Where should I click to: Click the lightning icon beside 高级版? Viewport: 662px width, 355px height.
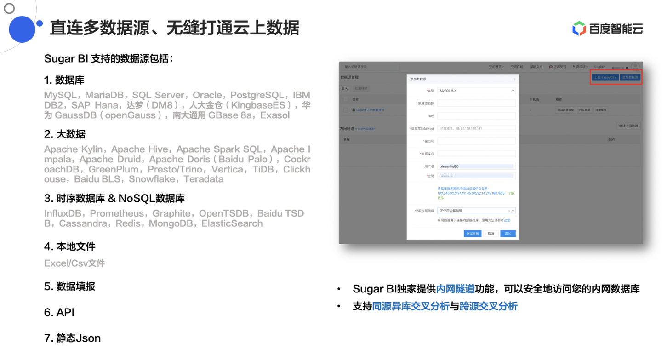click(574, 67)
